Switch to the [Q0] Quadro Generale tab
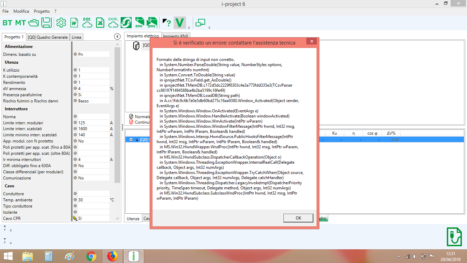This screenshot has height=263, width=467. tap(48, 37)
